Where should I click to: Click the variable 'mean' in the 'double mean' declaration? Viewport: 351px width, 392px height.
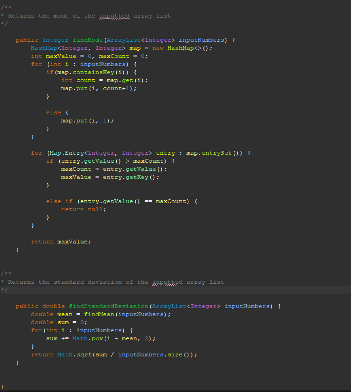pyautogui.click(x=65, y=314)
